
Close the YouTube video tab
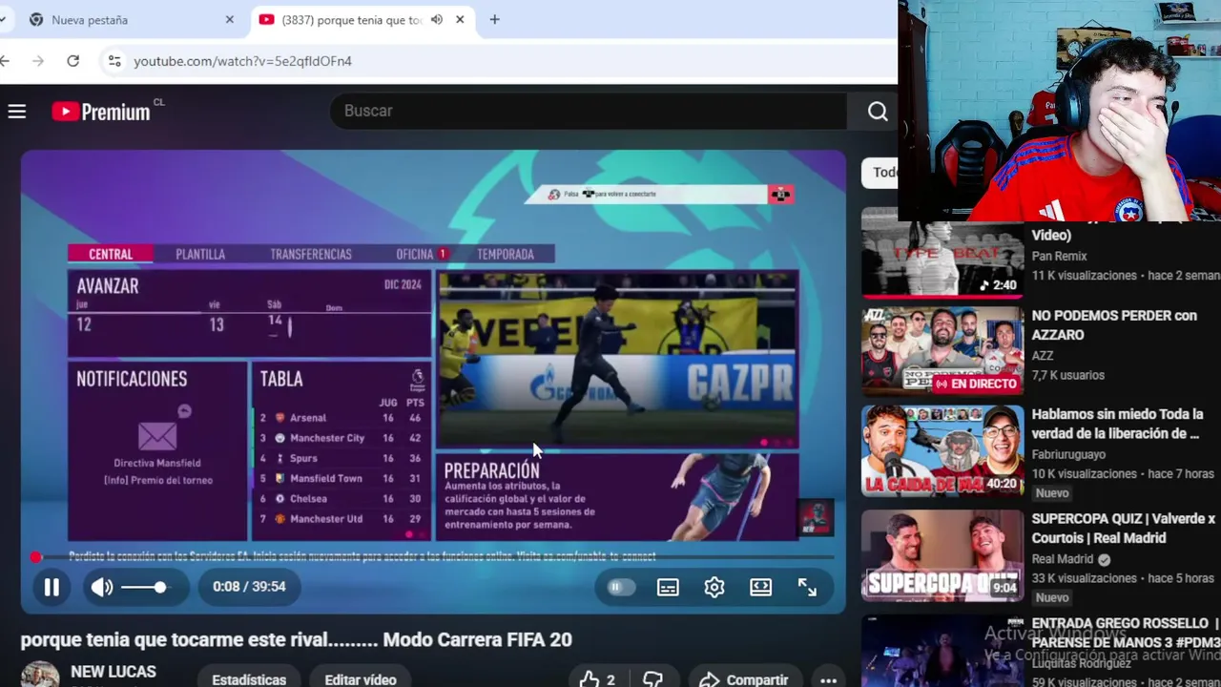[x=460, y=19]
